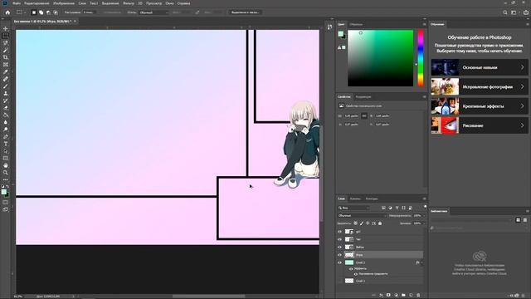Select the Brush tool
The width and height of the screenshot is (531, 299).
[6, 86]
